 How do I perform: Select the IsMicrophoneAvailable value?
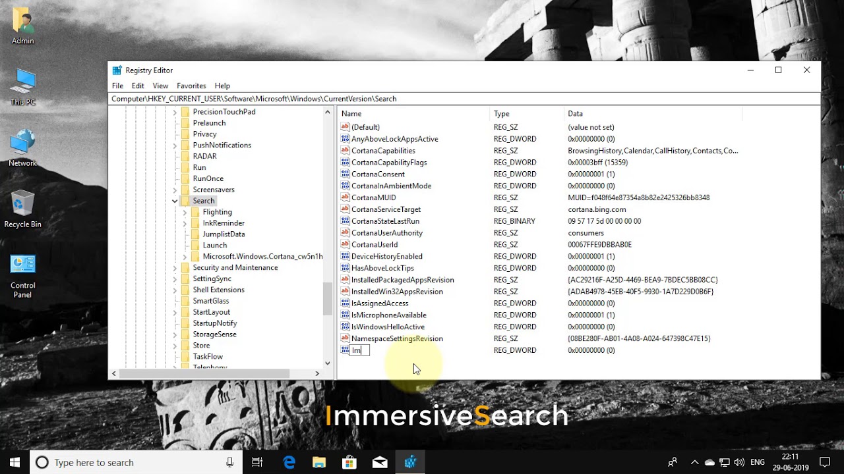click(389, 315)
